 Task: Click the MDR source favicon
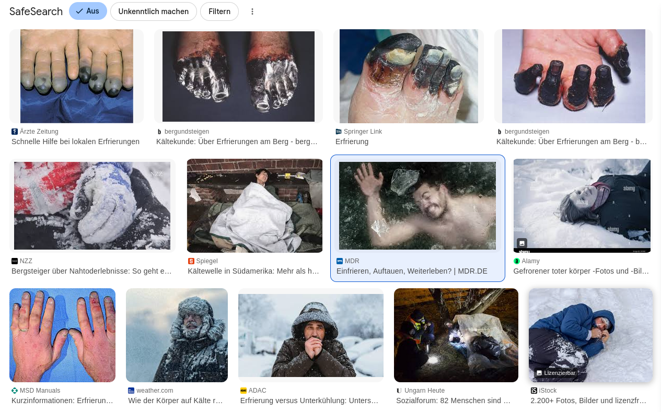tap(340, 261)
